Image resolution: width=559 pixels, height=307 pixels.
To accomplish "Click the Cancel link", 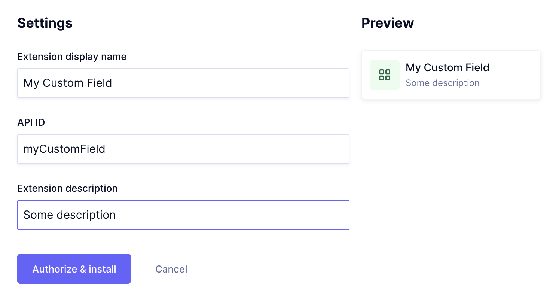I will pyautogui.click(x=171, y=269).
